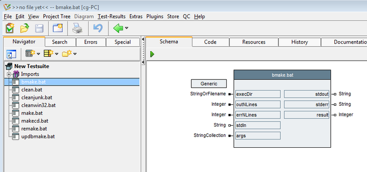
Task: Click the Open folder toolbar icon
Action: 25,28
